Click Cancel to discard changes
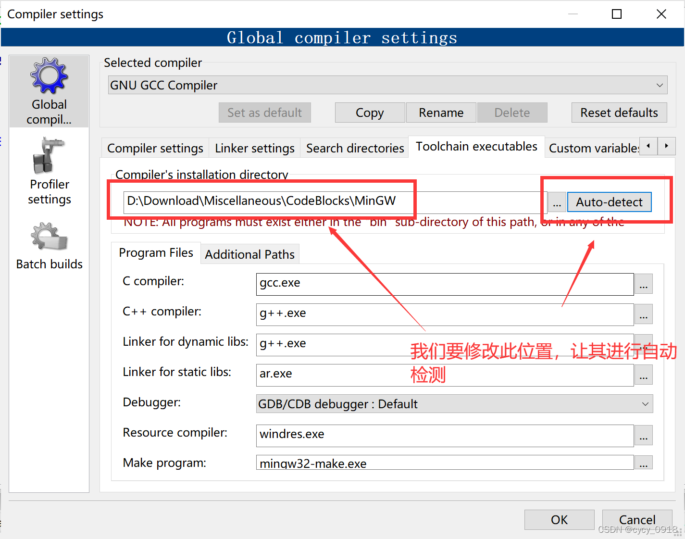 [x=637, y=520]
